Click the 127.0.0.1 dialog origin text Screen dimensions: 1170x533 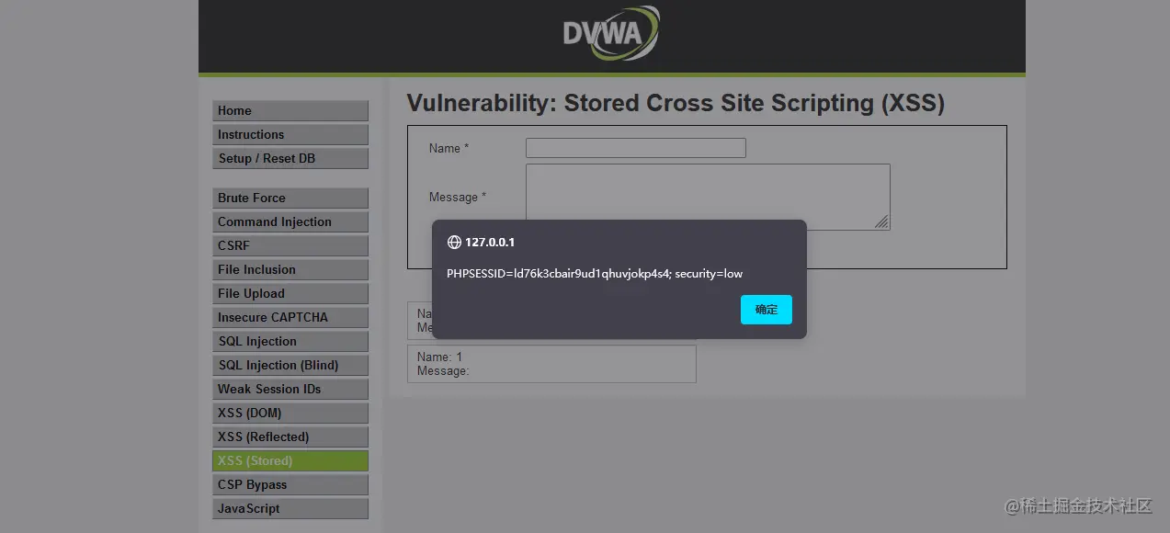490,243
